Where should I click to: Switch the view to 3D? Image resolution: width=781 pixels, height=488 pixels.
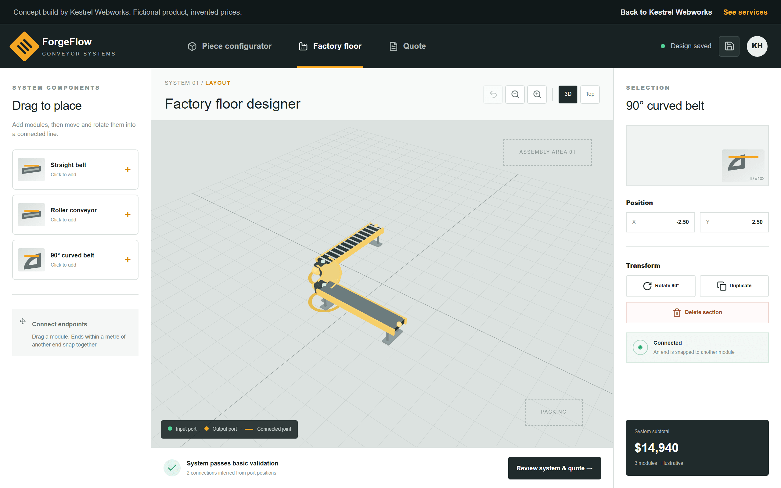(568, 94)
